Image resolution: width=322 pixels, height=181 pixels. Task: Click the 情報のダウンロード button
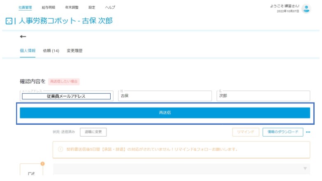(283, 132)
